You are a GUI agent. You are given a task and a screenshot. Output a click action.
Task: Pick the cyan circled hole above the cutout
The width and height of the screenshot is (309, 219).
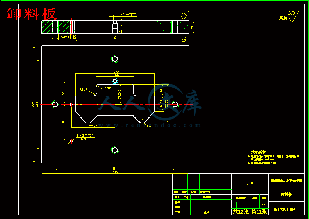115,80
